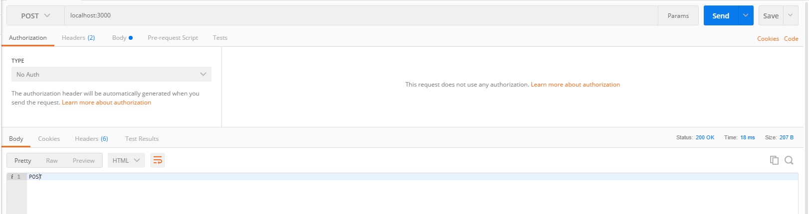View the Test Results tab
809x214 pixels.
click(142, 139)
